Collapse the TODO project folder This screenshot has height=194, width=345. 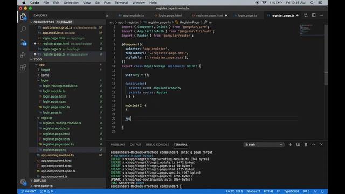coord(31,59)
